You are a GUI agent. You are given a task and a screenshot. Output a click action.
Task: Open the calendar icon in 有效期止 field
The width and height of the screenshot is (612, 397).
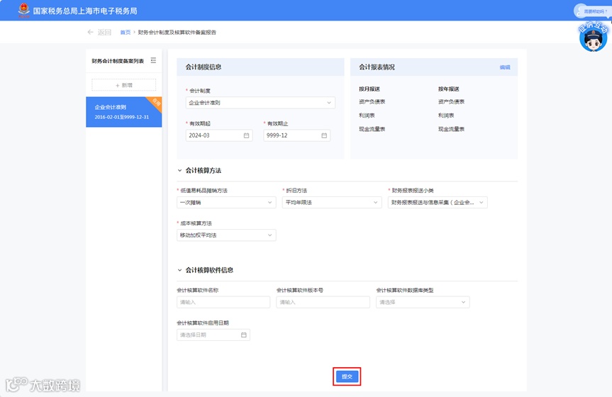pos(324,135)
